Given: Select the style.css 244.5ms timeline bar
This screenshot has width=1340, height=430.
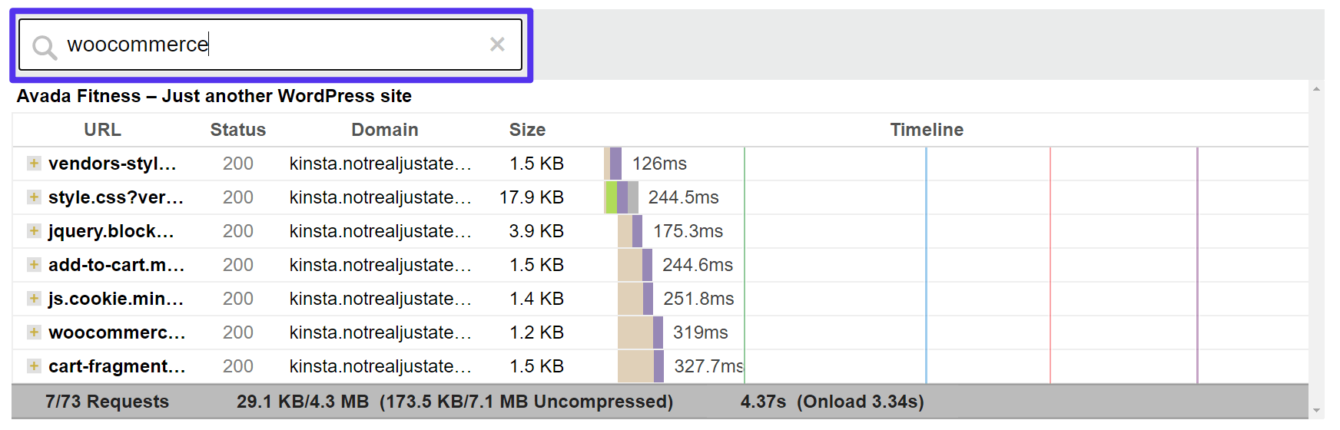Looking at the screenshot, I should [622, 197].
